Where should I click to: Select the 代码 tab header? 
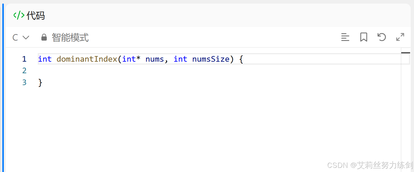pyautogui.click(x=29, y=15)
